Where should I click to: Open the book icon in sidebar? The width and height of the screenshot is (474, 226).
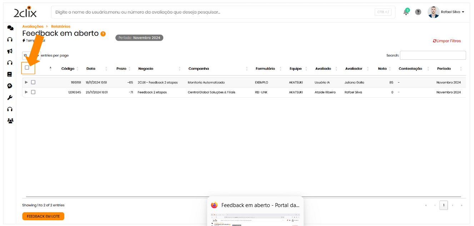10,74
